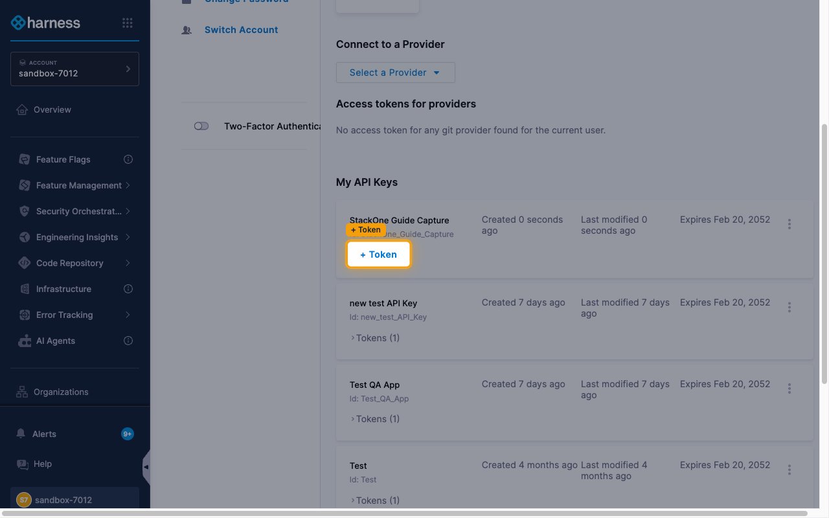Expand Engineering Insights chevron
The width and height of the screenshot is (829, 518).
128,237
